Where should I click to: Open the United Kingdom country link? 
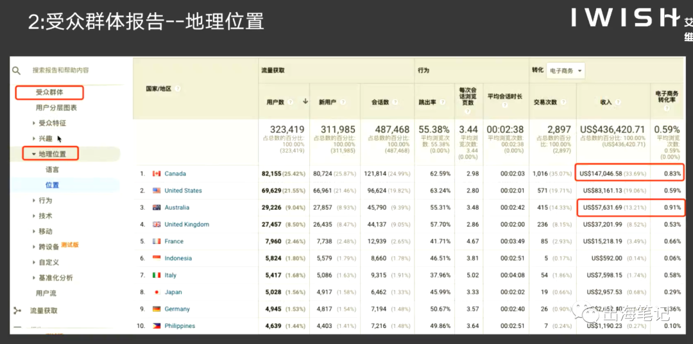coord(187,224)
